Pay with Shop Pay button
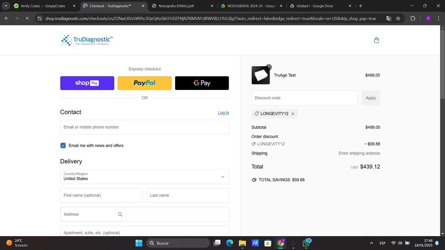The width and height of the screenshot is (445, 250). pyautogui.click(x=87, y=83)
